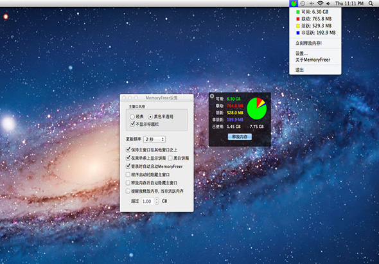Enable the 黑白饼图 checkbox

pos(170,158)
